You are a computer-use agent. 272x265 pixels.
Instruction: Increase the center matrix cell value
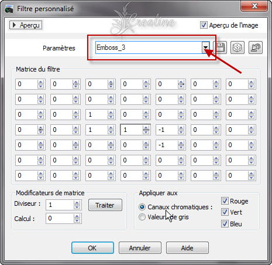[146, 128]
